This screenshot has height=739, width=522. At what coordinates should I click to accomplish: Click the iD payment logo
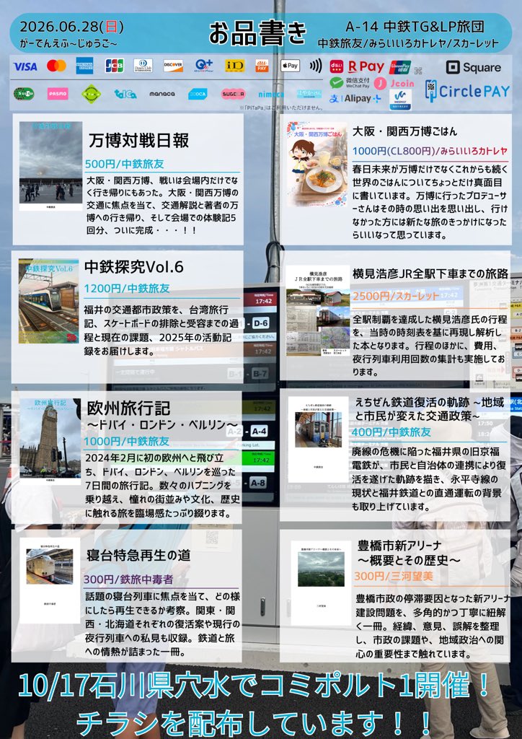(x=234, y=66)
